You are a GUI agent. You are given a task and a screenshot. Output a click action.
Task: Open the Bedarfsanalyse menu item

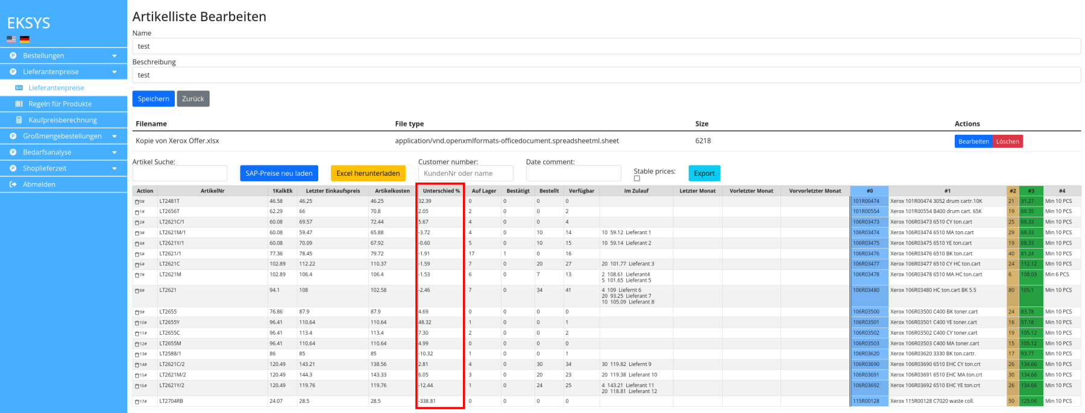[47, 152]
